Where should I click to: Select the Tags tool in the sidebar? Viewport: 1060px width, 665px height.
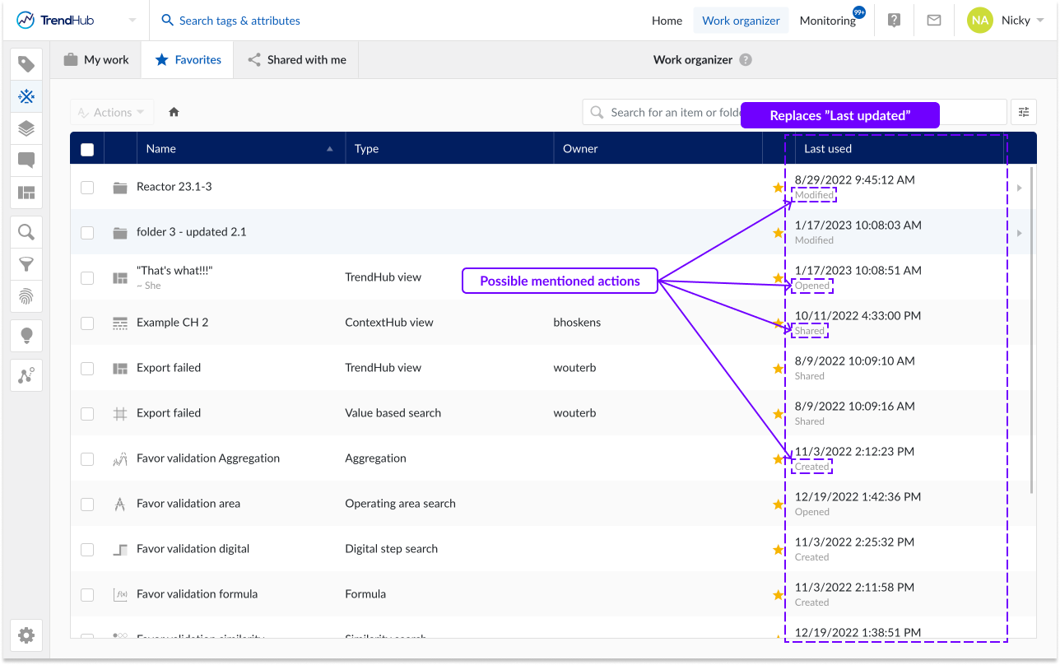pyautogui.click(x=26, y=63)
